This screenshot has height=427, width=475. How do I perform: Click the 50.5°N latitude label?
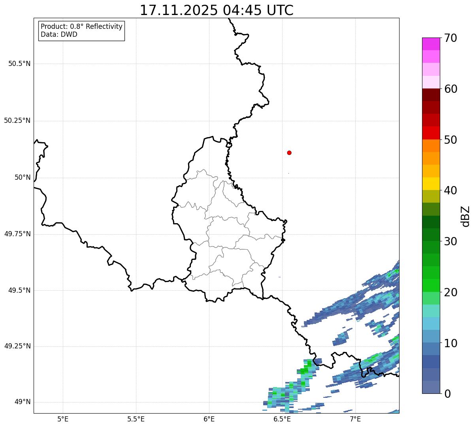[x=19, y=64]
